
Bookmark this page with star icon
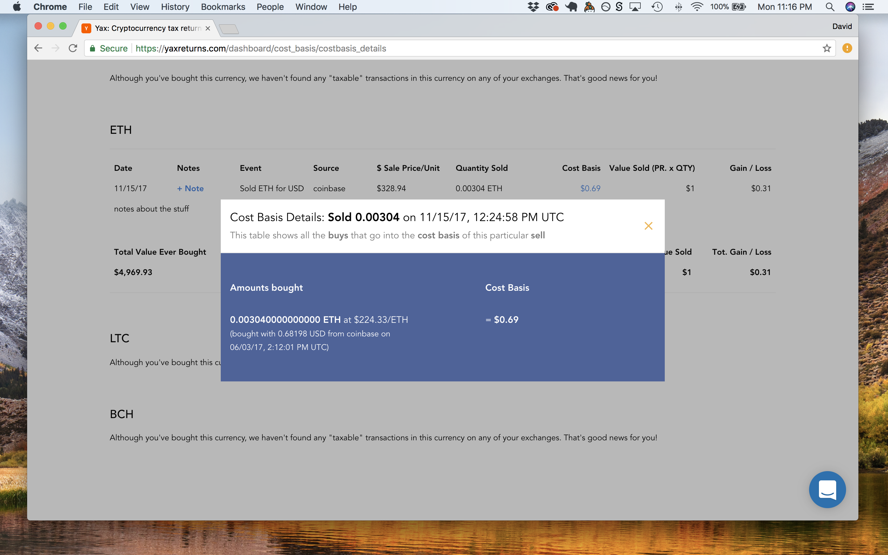826,48
